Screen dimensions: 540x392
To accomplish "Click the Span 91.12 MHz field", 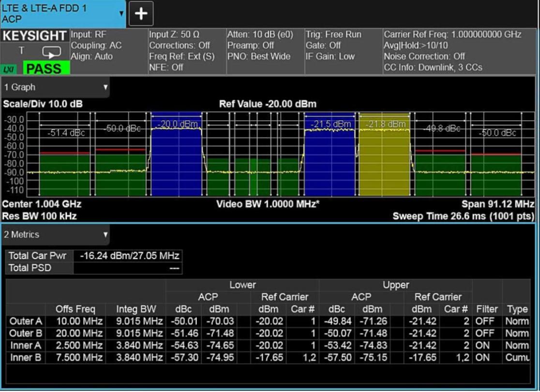I will (x=498, y=204).
